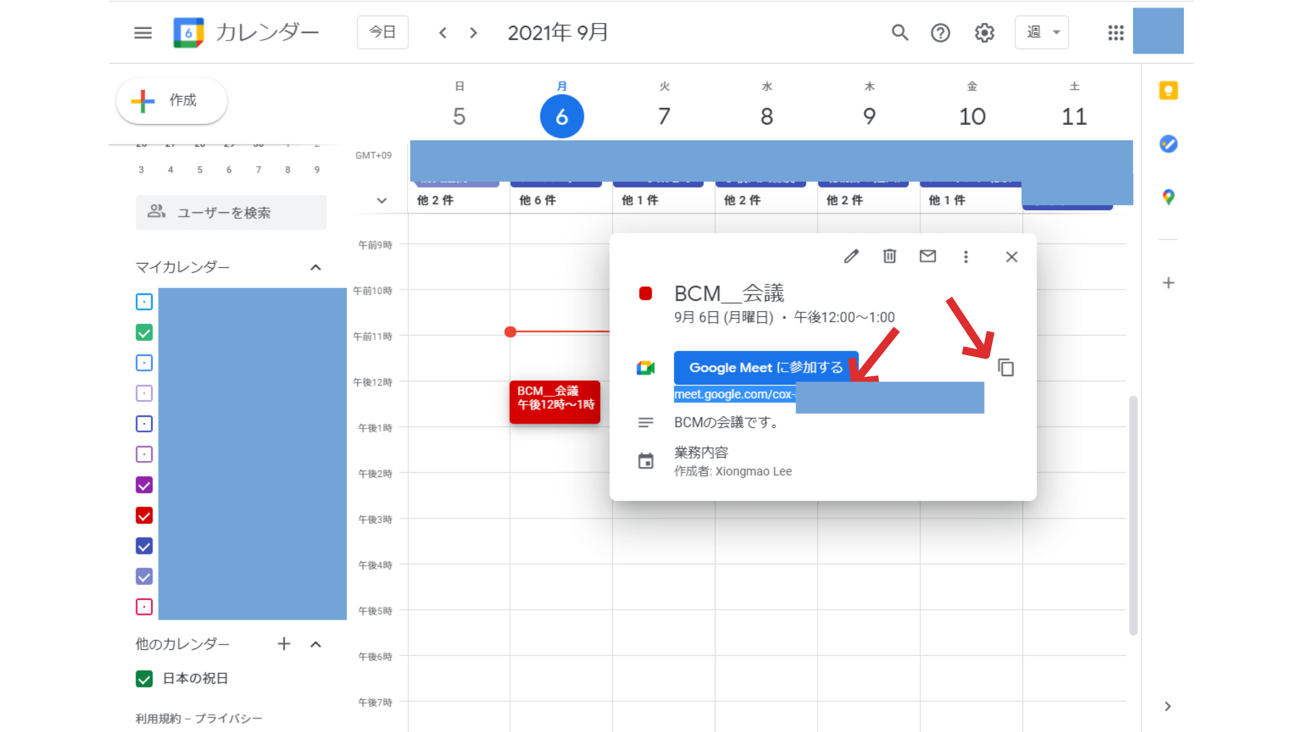Open the Google apps grid
The height and width of the screenshot is (732, 1302).
pyautogui.click(x=1116, y=33)
